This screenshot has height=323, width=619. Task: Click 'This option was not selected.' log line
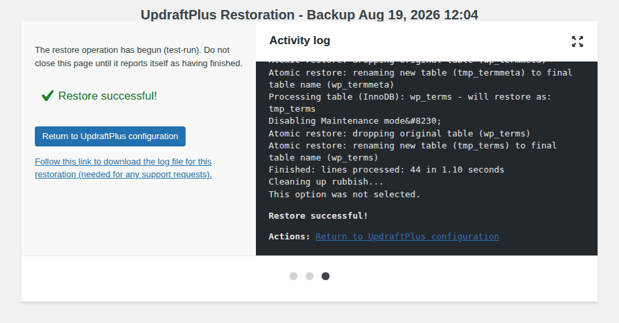coord(344,194)
